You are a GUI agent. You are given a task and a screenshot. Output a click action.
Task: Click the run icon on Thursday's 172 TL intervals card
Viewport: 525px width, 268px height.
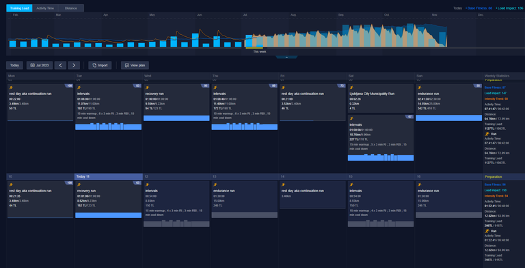[x=215, y=88]
